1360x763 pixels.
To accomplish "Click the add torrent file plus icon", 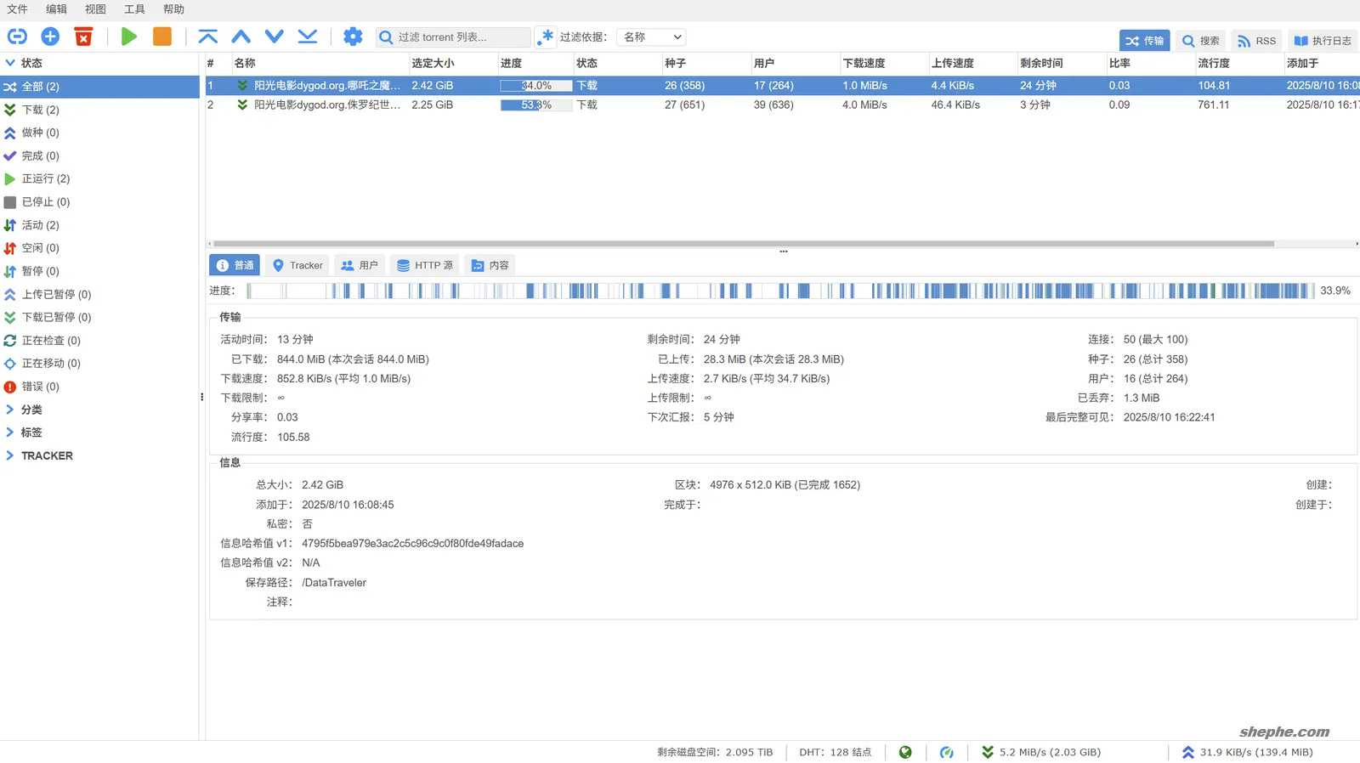I will pos(50,37).
